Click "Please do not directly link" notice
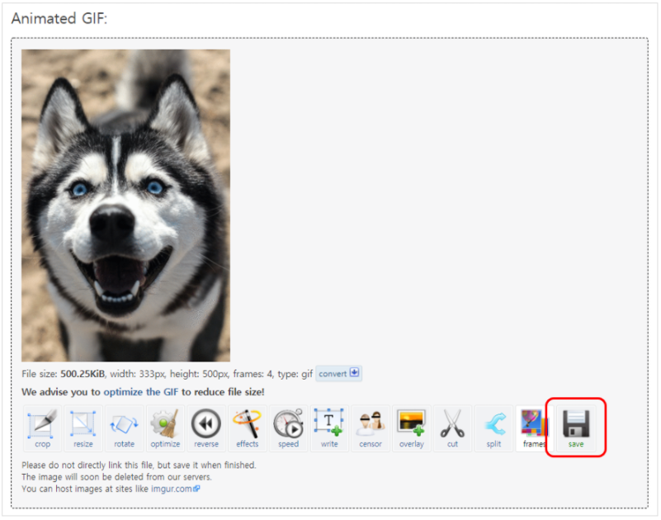The height and width of the screenshot is (520, 661). pos(139,466)
